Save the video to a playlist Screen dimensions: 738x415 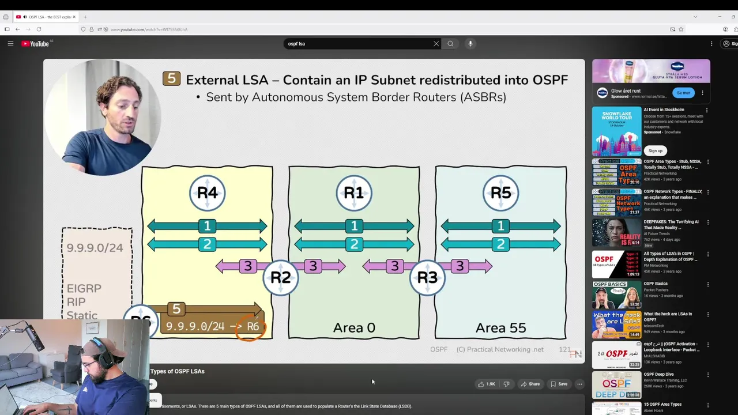pos(559,384)
